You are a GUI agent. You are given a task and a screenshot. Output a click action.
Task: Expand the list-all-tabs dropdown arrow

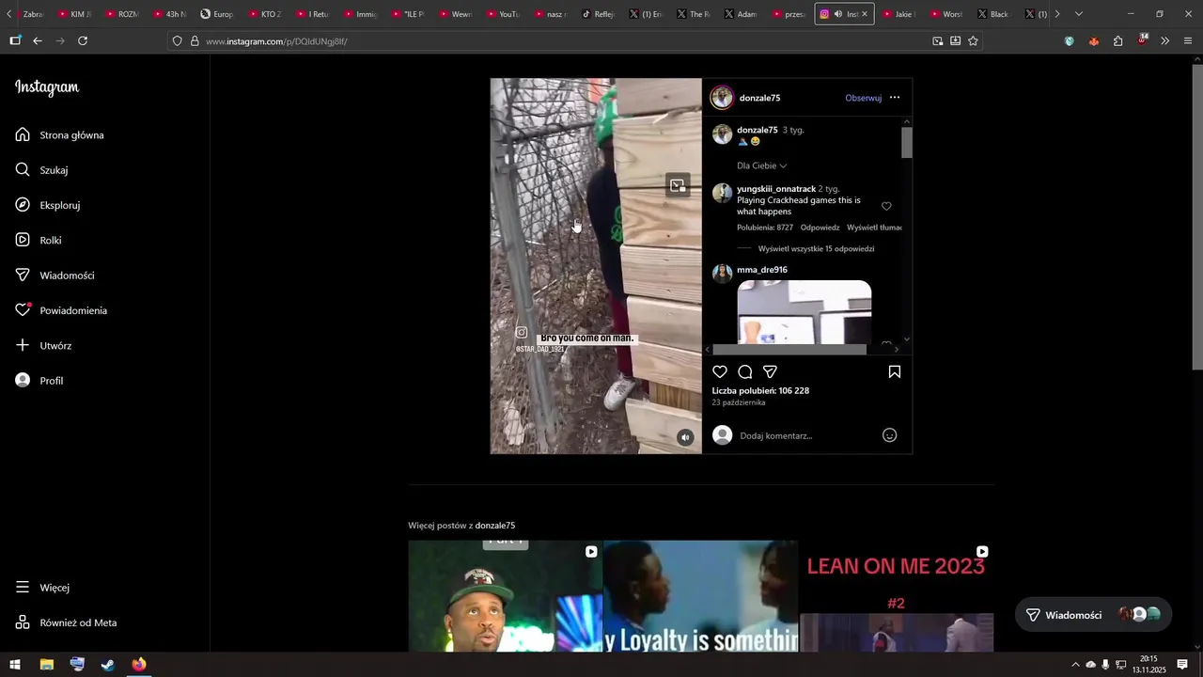1078,14
